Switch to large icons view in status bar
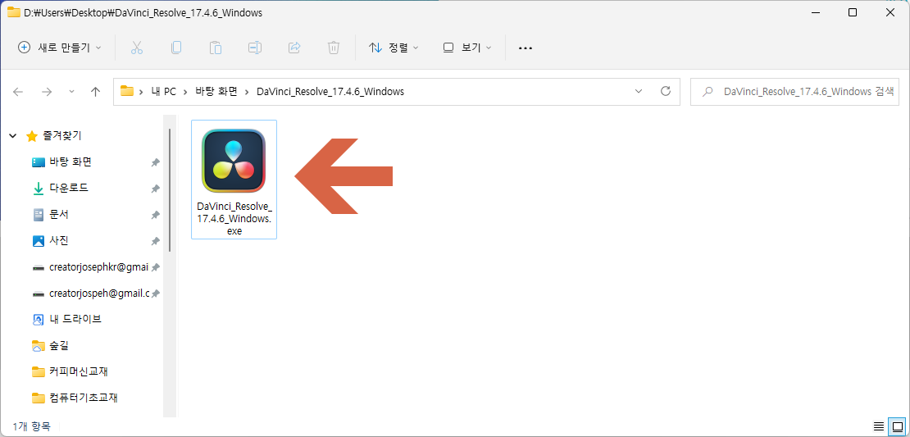The width and height of the screenshot is (910, 437). click(x=897, y=426)
